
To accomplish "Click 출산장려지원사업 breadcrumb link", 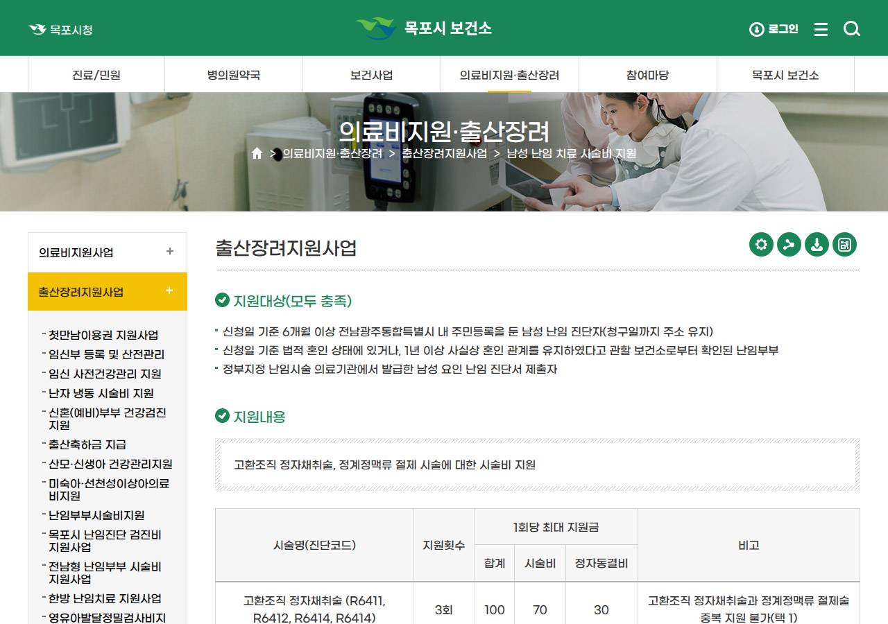I will click(445, 153).
